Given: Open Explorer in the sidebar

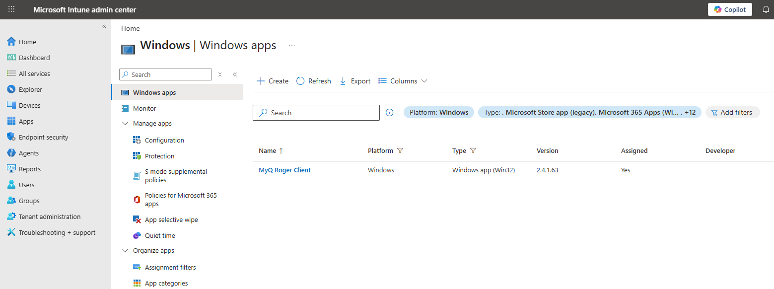Looking at the screenshot, I should (30, 89).
